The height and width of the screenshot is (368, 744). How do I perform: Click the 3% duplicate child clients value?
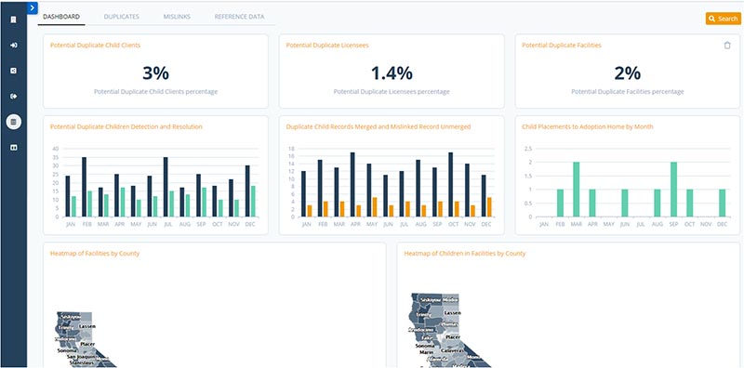(155, 73)
